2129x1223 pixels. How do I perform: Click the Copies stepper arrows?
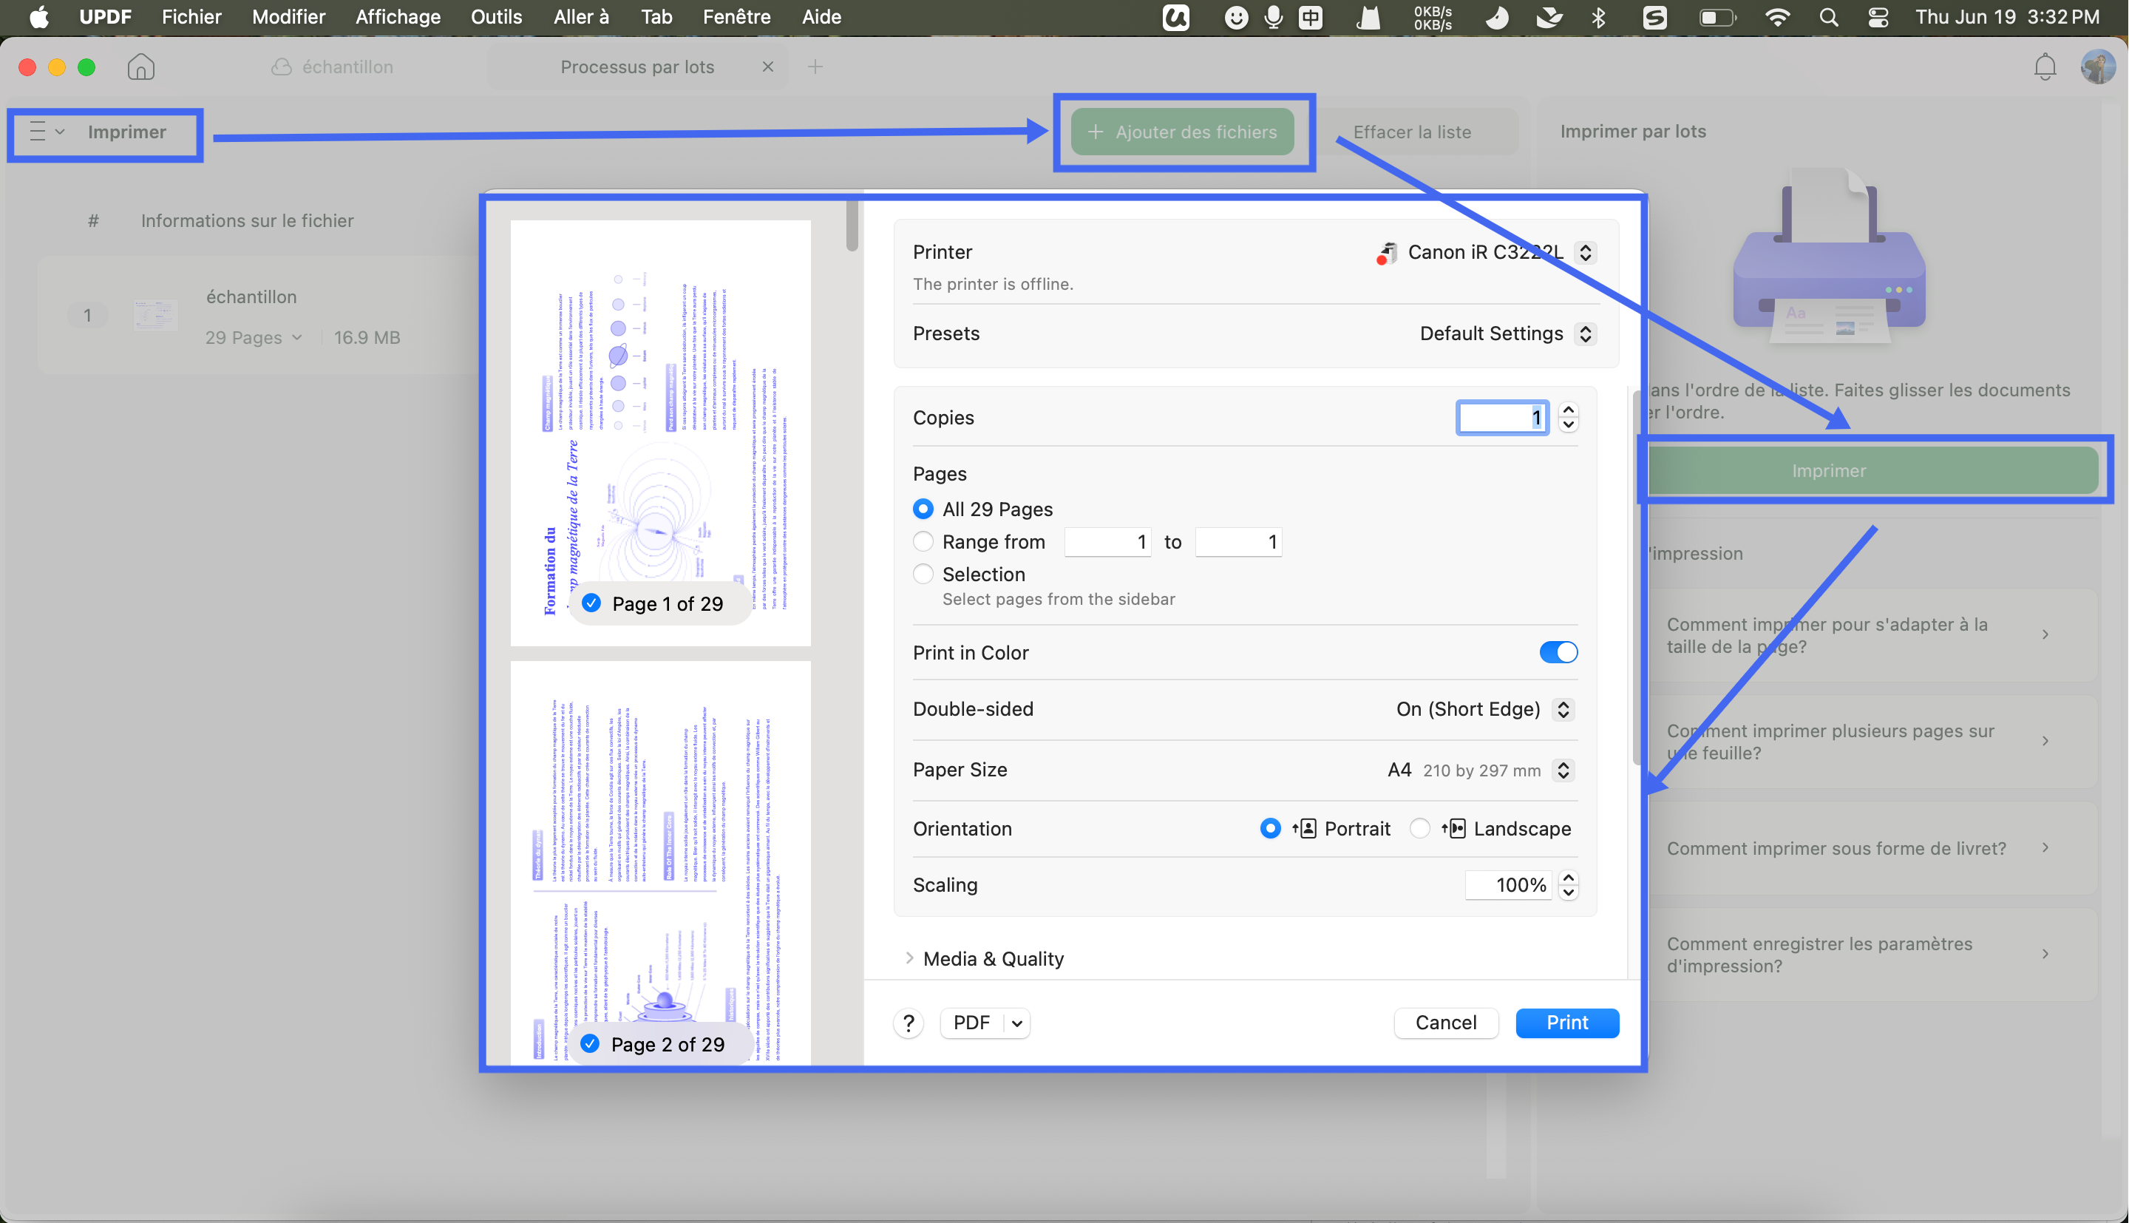pyautogui.click(x=1567, y=418)
